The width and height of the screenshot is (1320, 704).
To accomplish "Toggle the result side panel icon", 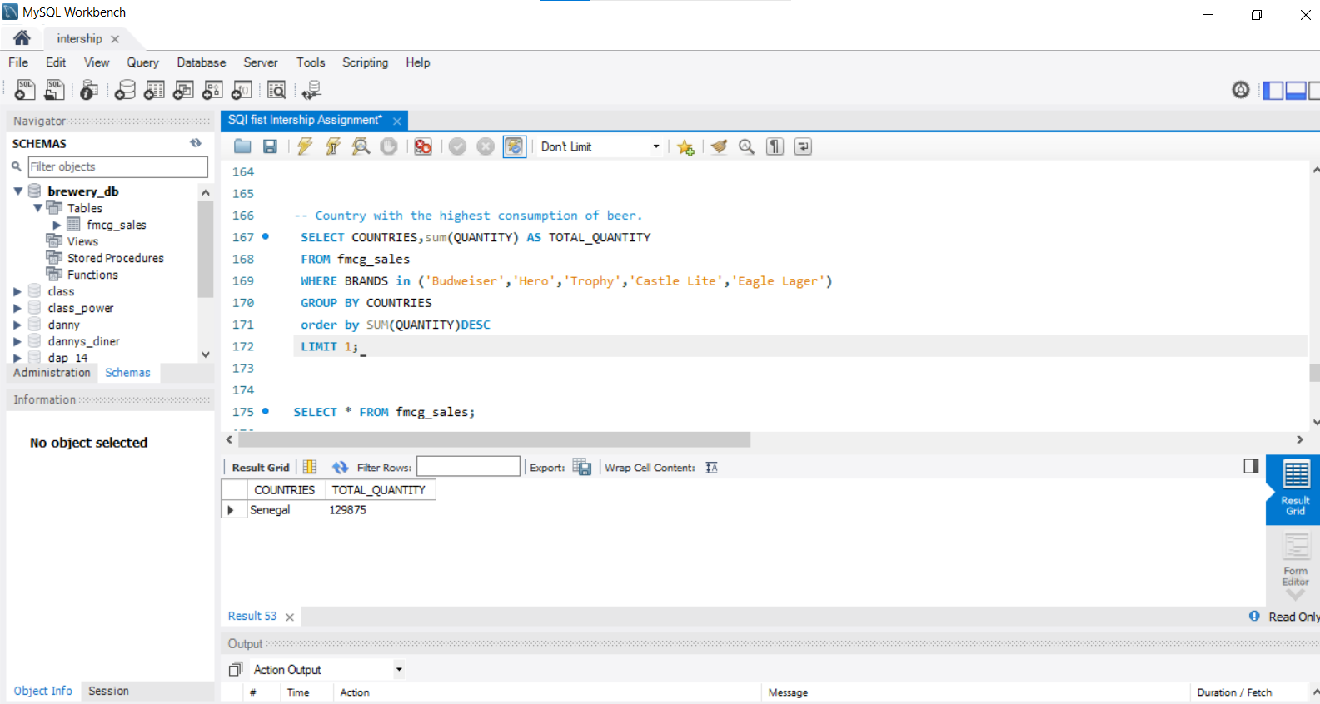I will (x=1251, y=466).
